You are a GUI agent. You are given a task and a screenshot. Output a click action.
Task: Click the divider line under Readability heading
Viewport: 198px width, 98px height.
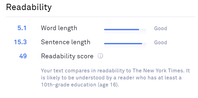[x=101, y=17]
